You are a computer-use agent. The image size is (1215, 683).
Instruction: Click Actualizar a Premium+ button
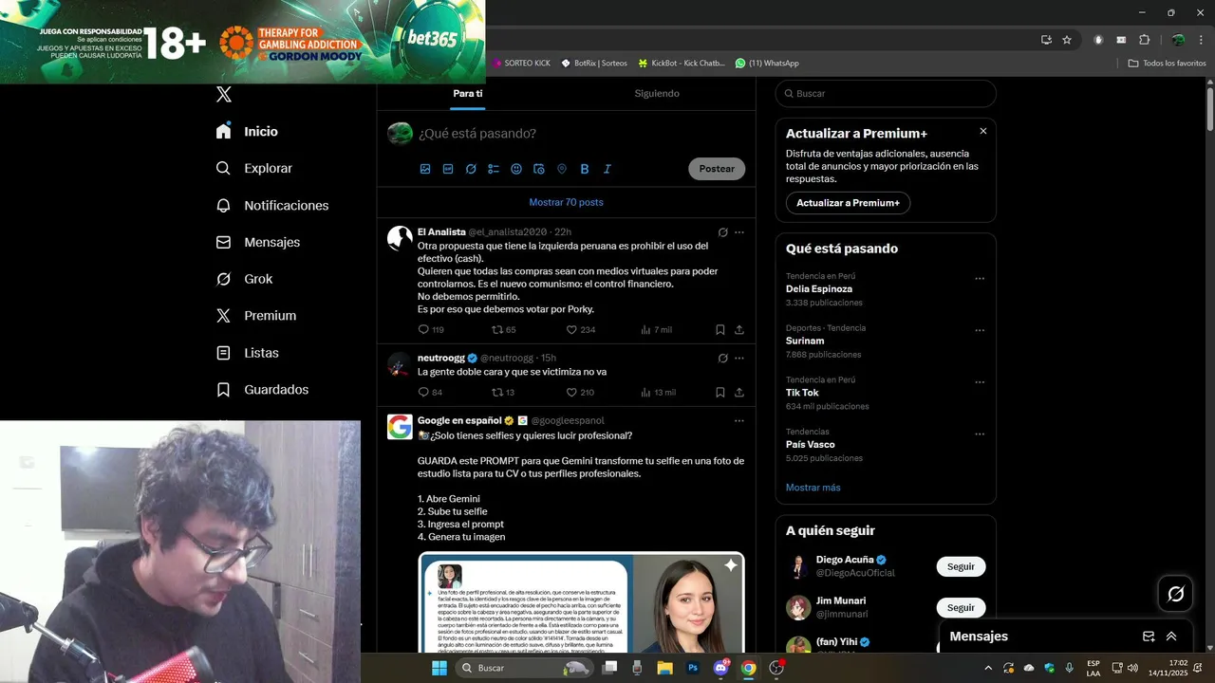(x=848, y=203)
